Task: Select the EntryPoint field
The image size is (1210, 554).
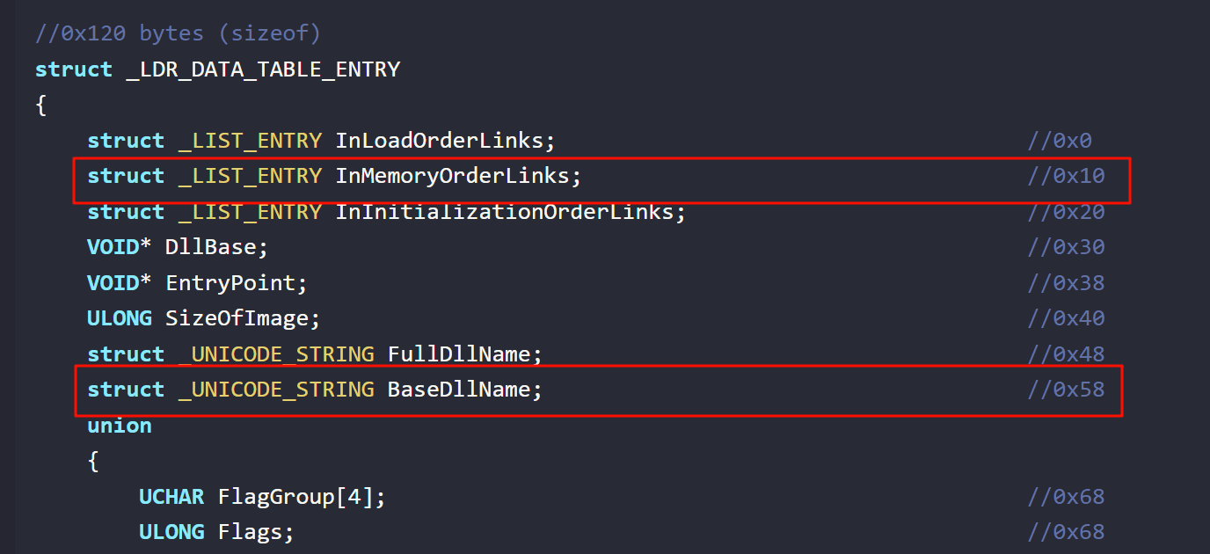Action: [x=230, y=283]
